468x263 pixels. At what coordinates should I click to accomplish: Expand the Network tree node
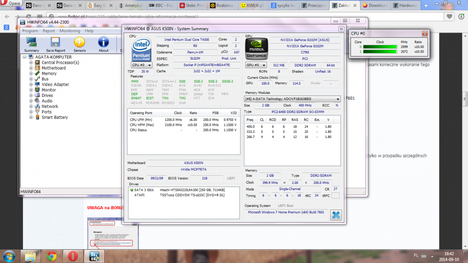pos(31,106)
